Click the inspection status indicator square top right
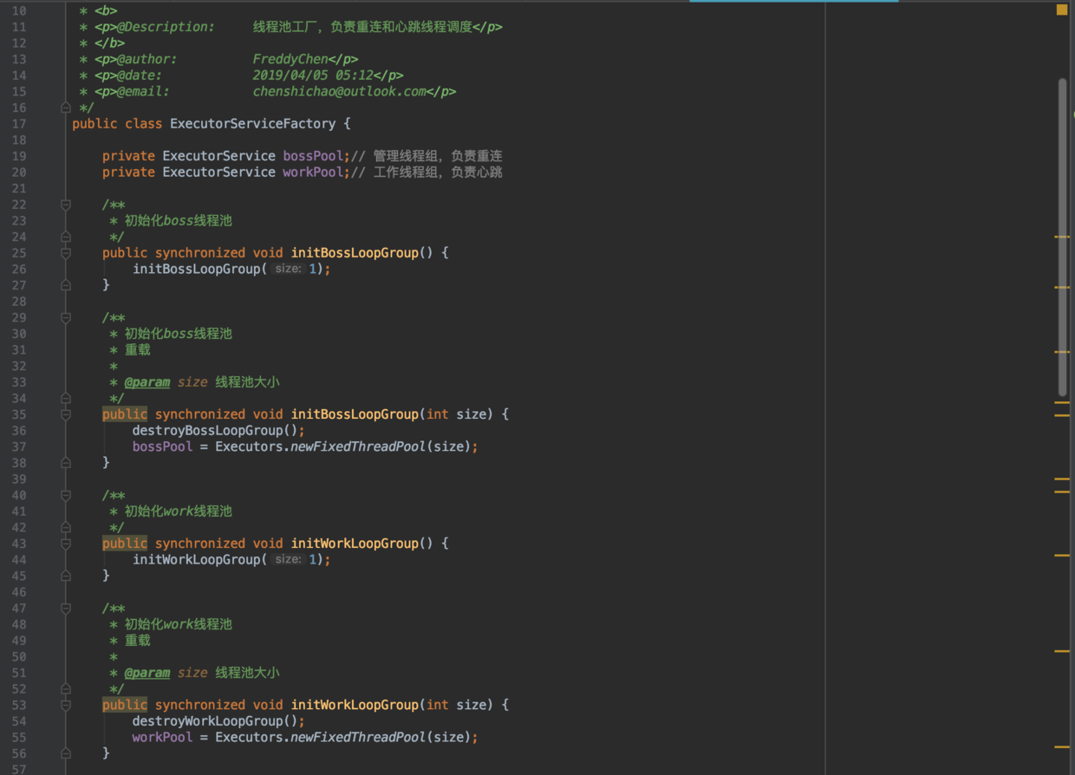This screenshot has width=1075, height=775. (x=1062, y=10)
